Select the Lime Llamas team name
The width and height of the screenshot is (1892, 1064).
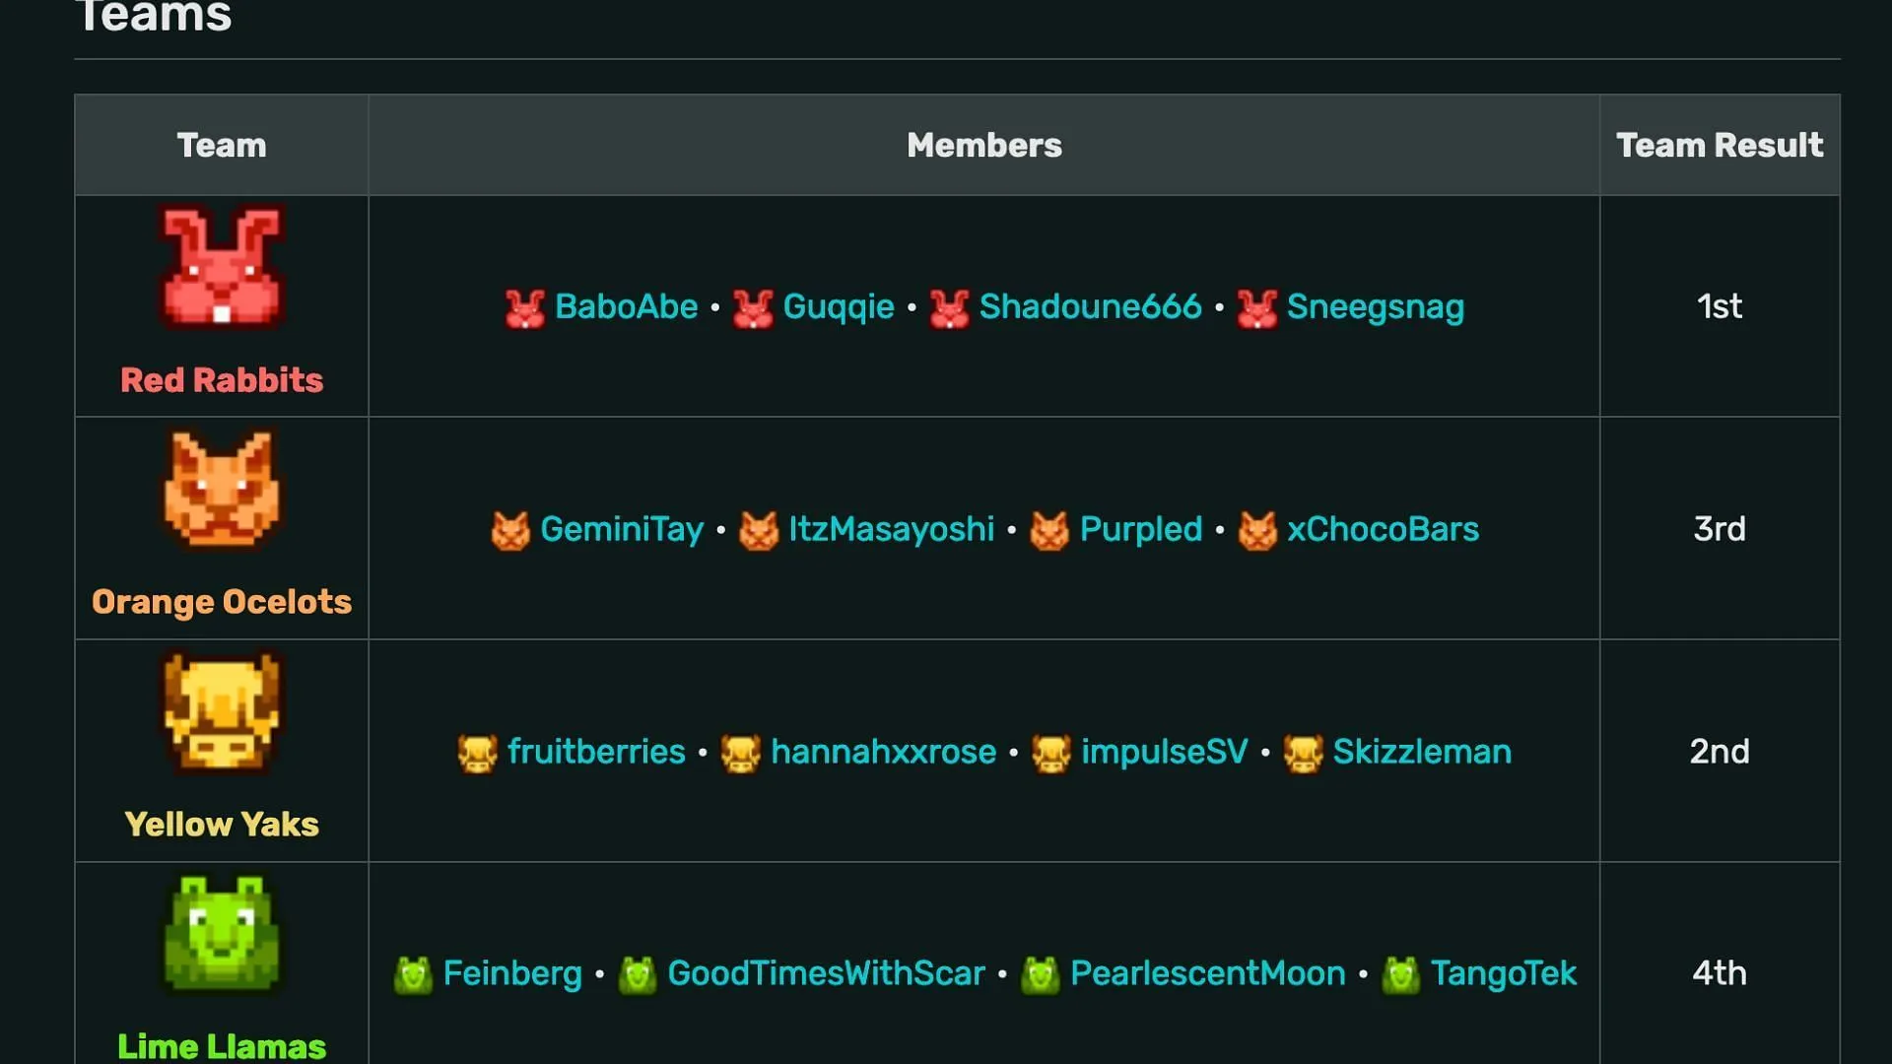point(221,1044)
